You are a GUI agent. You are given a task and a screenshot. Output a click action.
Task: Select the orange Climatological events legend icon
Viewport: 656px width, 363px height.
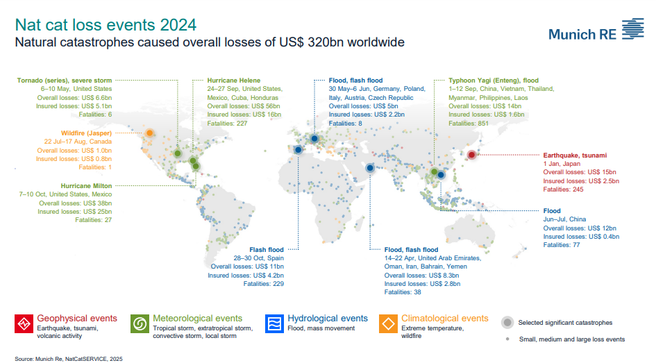[388, 324]
